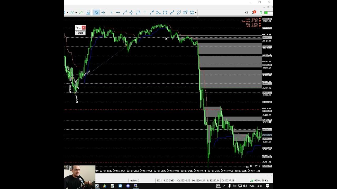Viewport: 337px width, 189px height.
Task: Click the green connection level bar
Action: pos(268,13)
